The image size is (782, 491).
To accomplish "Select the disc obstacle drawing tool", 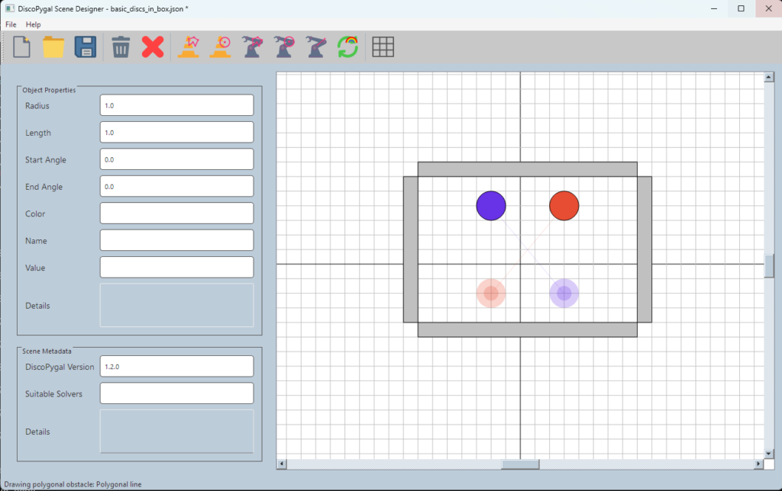I will pyautogui.click(x=220, y=47).
